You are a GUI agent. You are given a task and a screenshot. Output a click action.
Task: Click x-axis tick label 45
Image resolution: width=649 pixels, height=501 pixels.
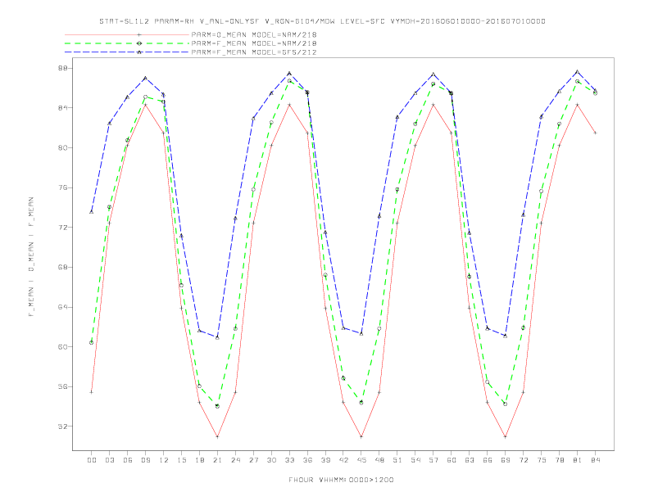pyautogui.click(x=361, y=460)
